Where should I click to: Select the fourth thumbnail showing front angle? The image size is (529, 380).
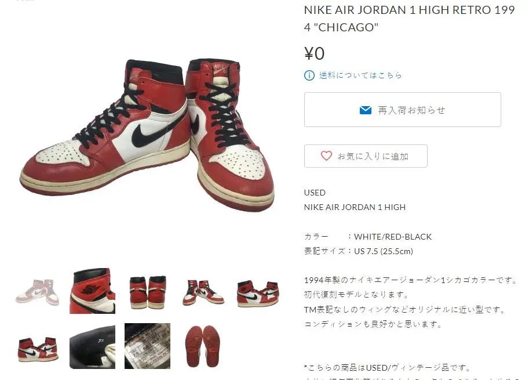pos(202,291)
